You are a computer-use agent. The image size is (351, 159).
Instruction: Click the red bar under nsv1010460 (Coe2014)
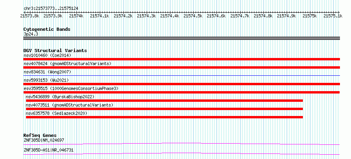(181, 59)
